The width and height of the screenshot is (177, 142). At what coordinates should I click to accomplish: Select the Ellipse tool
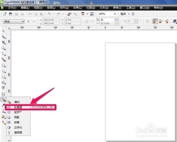click(4, 71)
